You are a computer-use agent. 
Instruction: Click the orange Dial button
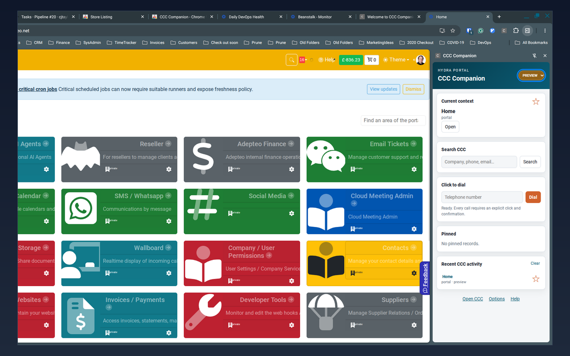(x=533, y=197)
